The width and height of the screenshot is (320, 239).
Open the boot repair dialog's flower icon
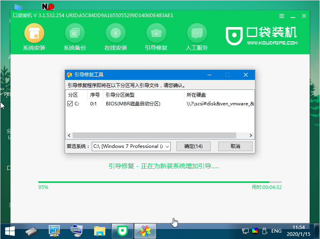(x=69, y=74)
